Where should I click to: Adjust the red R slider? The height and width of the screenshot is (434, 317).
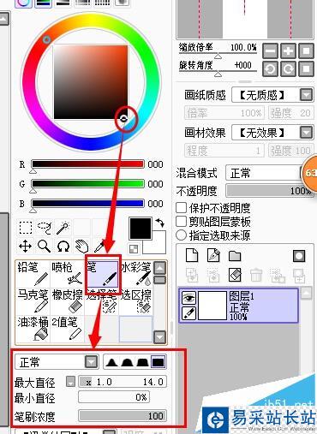(87, 164)
